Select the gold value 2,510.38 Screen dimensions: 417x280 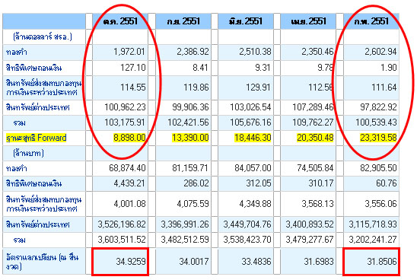(255, 52)
